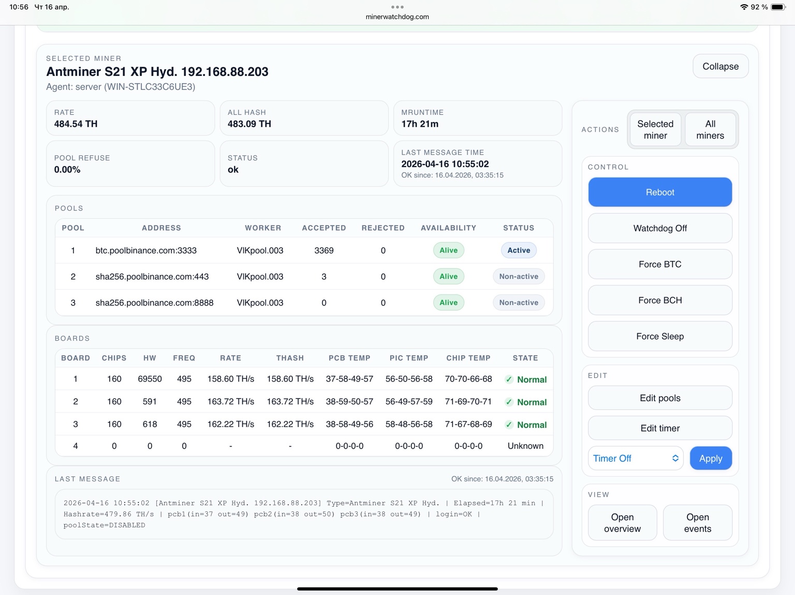Click Force BTC
The width and height of the screenshot is (795, 595).
pyautogui.click(x=660, y=264)
